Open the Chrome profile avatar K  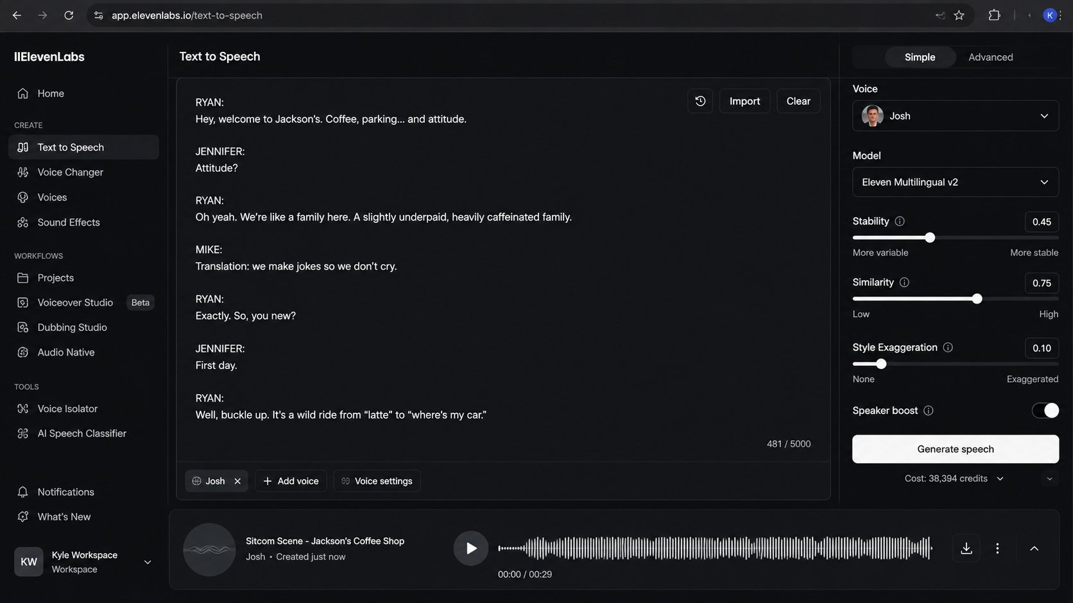[x=1050, y=15]
